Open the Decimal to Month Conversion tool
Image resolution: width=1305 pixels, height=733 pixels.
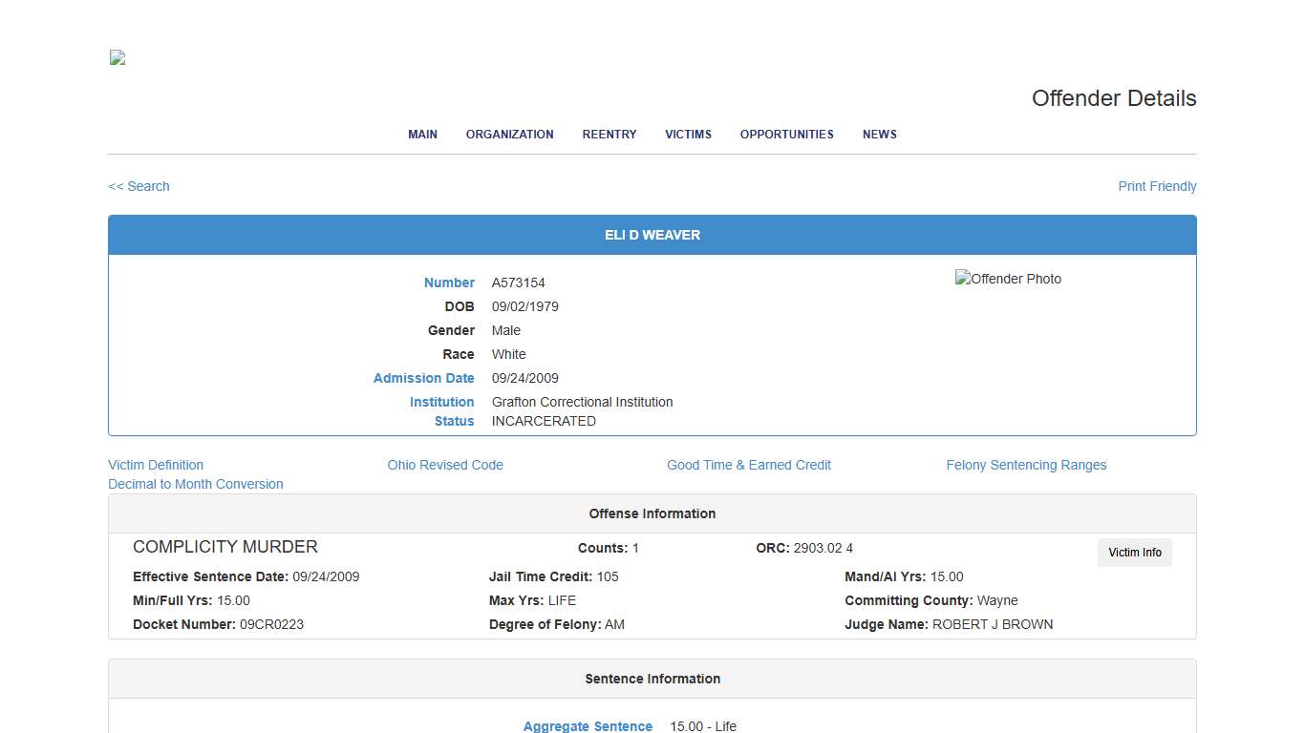pyautogui.click(x=195, y=484)
